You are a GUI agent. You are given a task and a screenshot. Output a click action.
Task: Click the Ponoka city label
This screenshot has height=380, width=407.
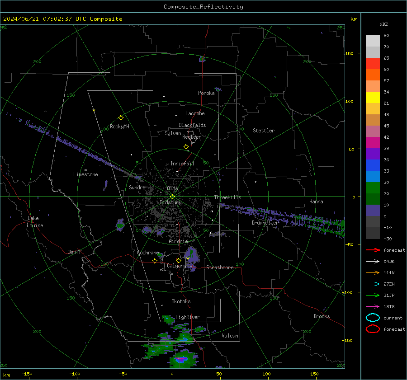206,93
